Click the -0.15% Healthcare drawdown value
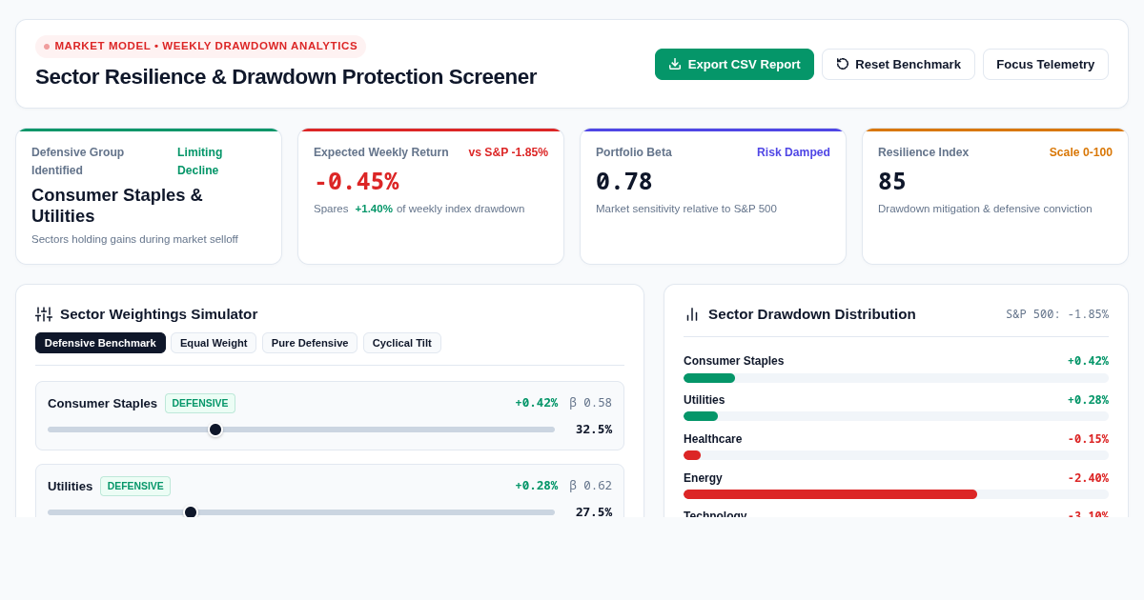 click(x=1088, y=439)
